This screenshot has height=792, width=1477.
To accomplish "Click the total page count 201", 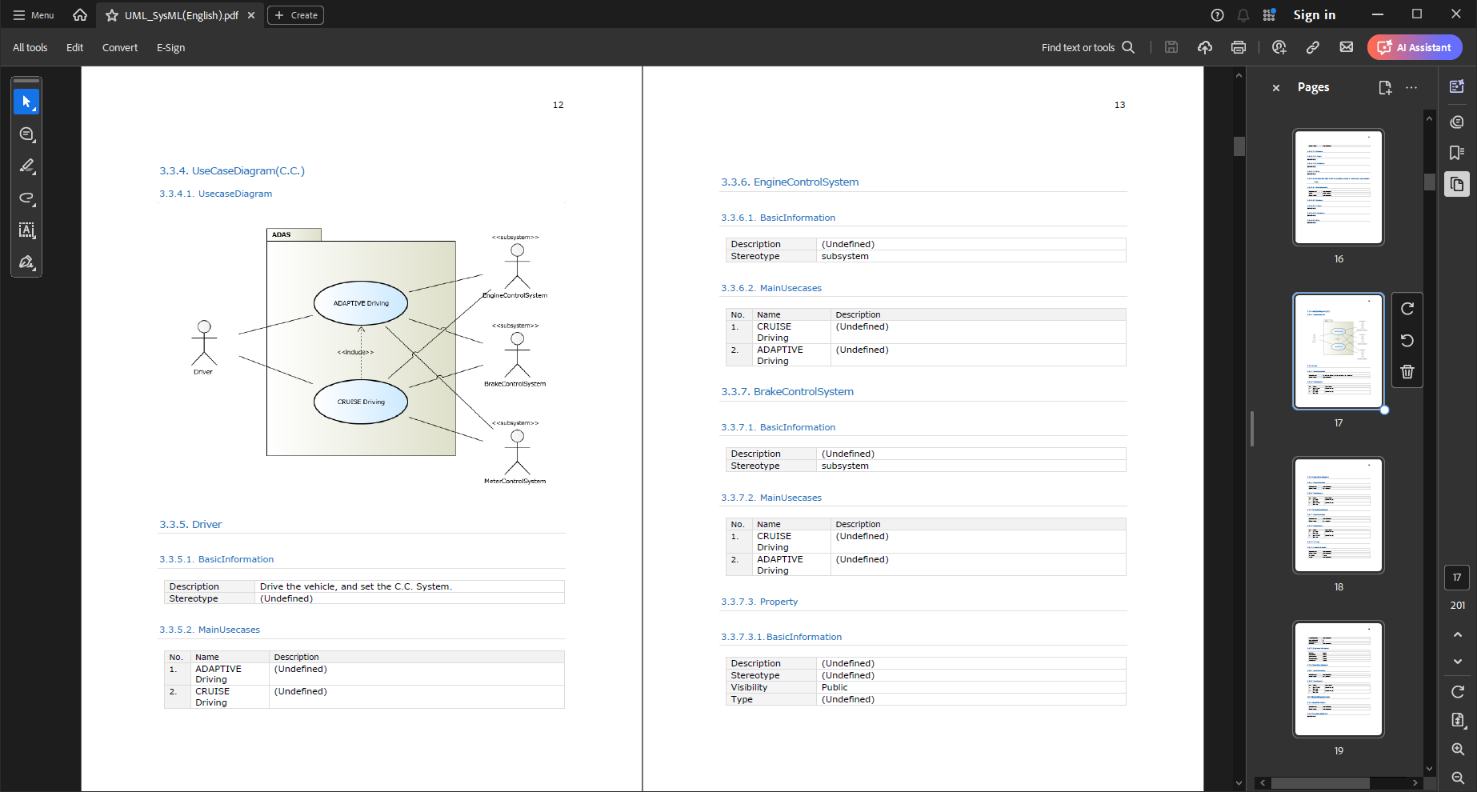I will [1457, 606].
